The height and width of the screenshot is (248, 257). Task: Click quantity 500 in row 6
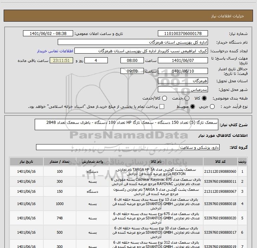[x=60, y=232]
